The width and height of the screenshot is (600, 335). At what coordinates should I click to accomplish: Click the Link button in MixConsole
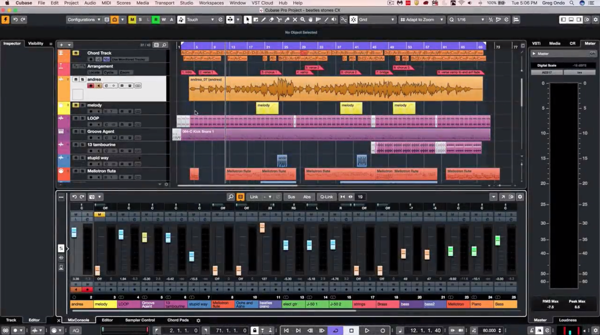[254, 197]
